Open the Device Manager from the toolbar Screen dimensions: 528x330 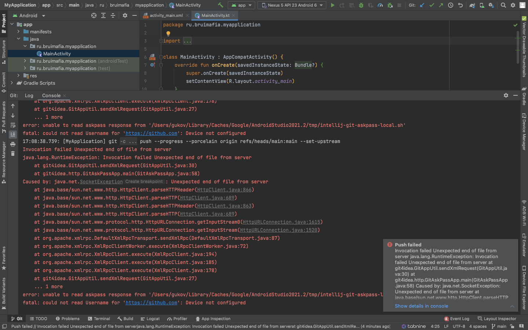point(481,5)
